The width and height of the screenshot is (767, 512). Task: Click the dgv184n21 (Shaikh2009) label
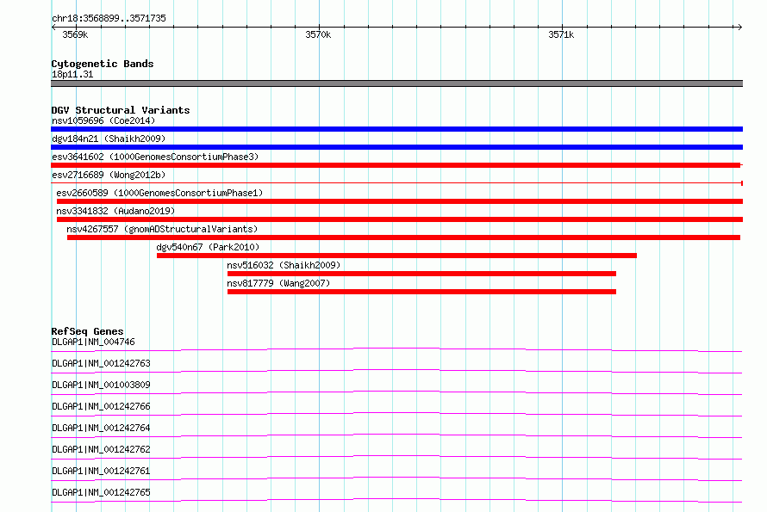tap(109, 139)
